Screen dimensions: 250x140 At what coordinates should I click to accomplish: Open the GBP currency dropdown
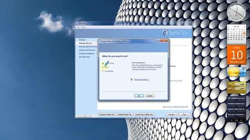coord(230,84)
